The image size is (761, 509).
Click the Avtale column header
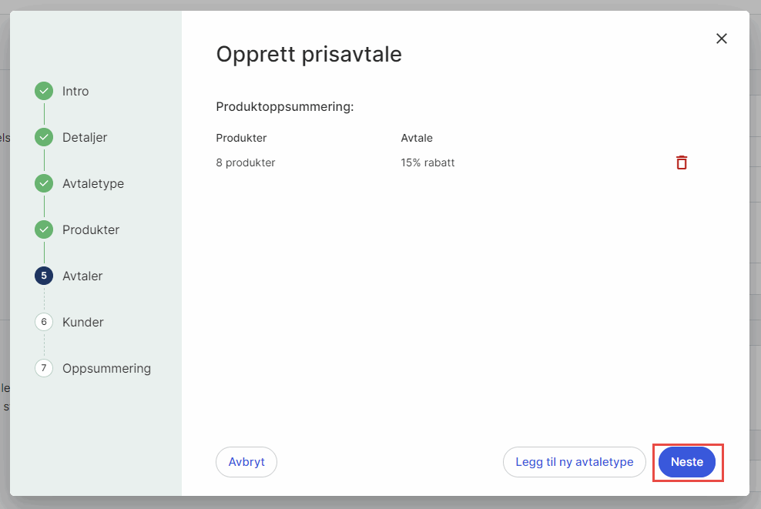tap(417, 138)
